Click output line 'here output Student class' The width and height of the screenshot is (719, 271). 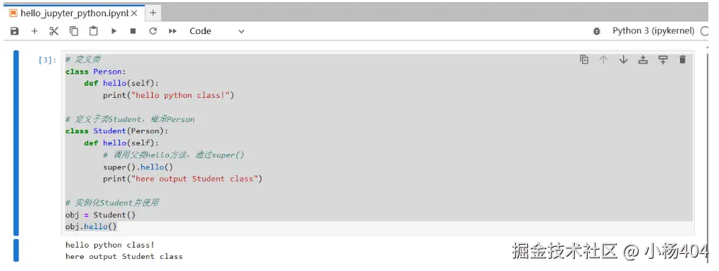[x=124, y=256]
